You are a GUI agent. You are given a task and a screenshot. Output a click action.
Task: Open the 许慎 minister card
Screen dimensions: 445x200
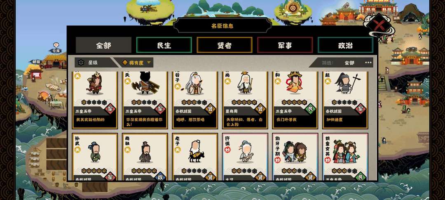pos(245,157)
